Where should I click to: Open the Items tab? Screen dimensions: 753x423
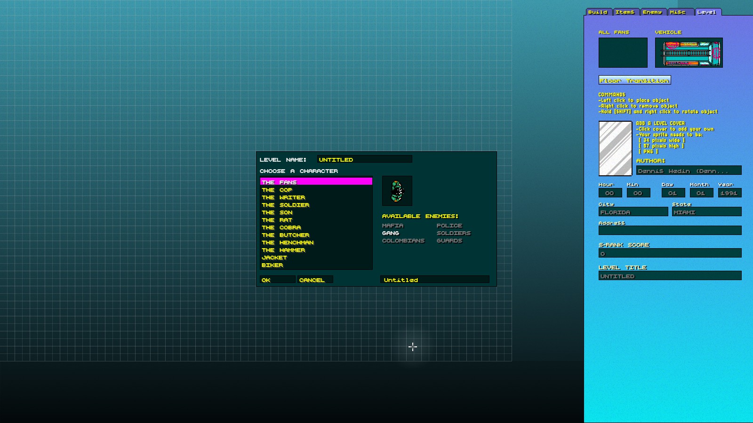click(625, 12)
